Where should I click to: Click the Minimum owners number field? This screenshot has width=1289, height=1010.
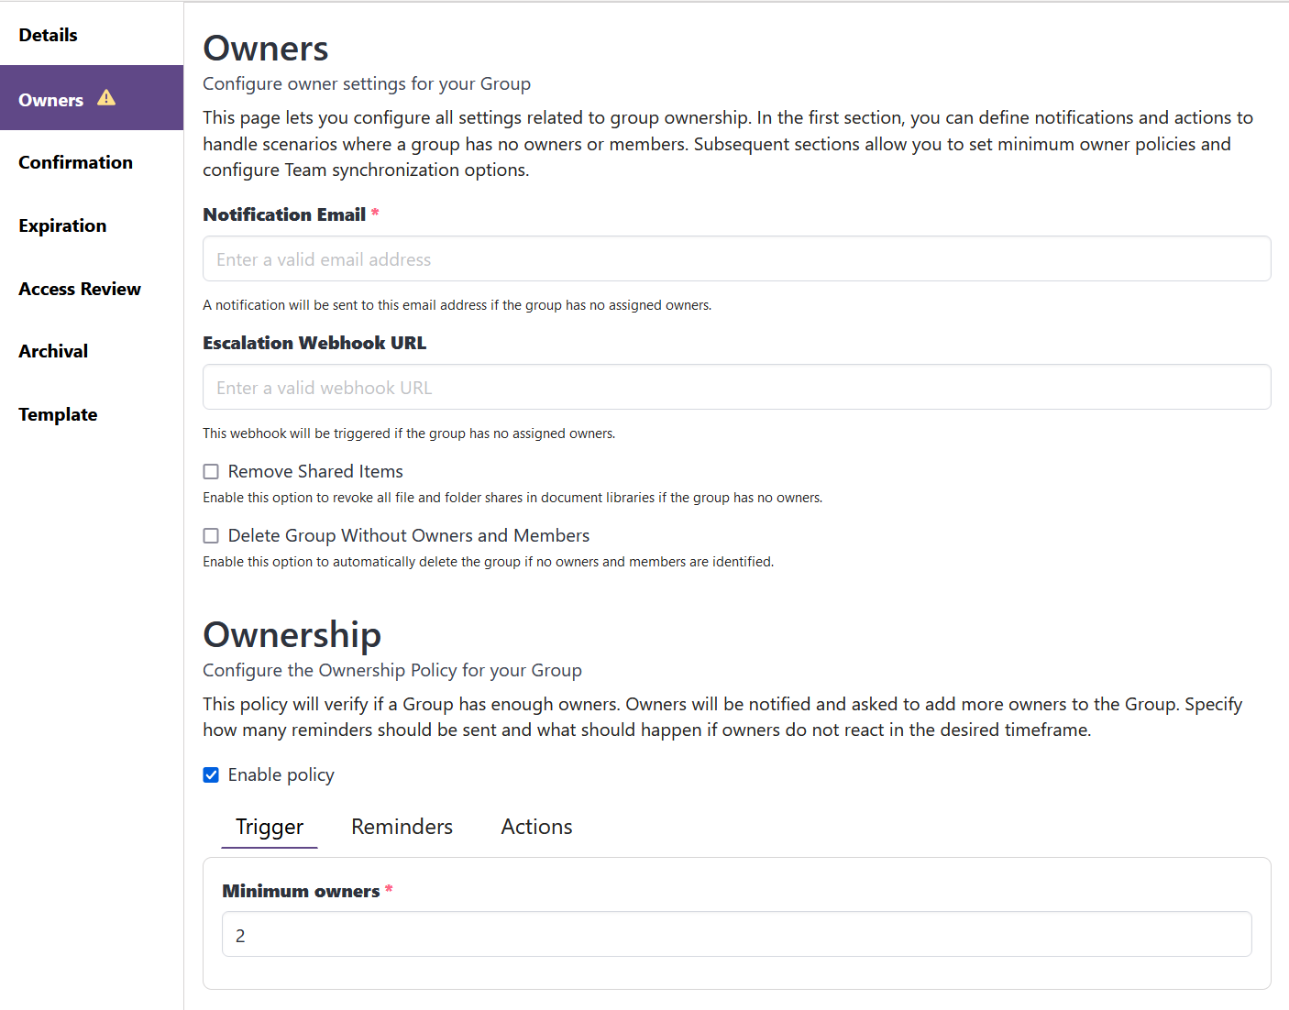736,935
